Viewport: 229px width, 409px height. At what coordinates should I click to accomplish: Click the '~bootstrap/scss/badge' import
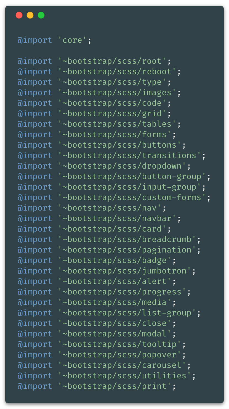click(x=97, y=261)
